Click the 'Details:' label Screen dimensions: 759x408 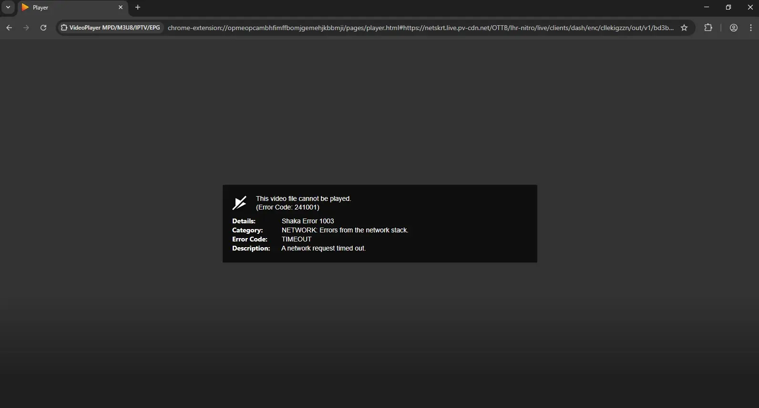[x=244, y=221]
